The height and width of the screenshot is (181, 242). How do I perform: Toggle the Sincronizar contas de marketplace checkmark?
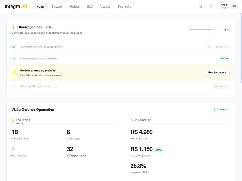click(14, 47)
